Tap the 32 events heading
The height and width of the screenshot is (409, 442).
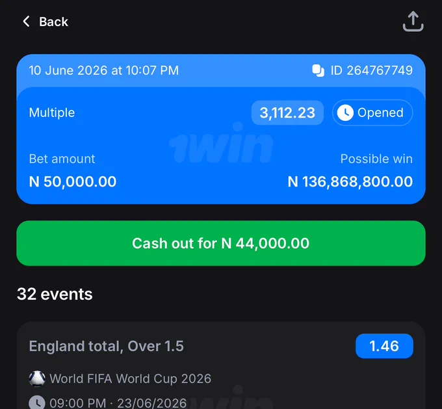(55, 294)
